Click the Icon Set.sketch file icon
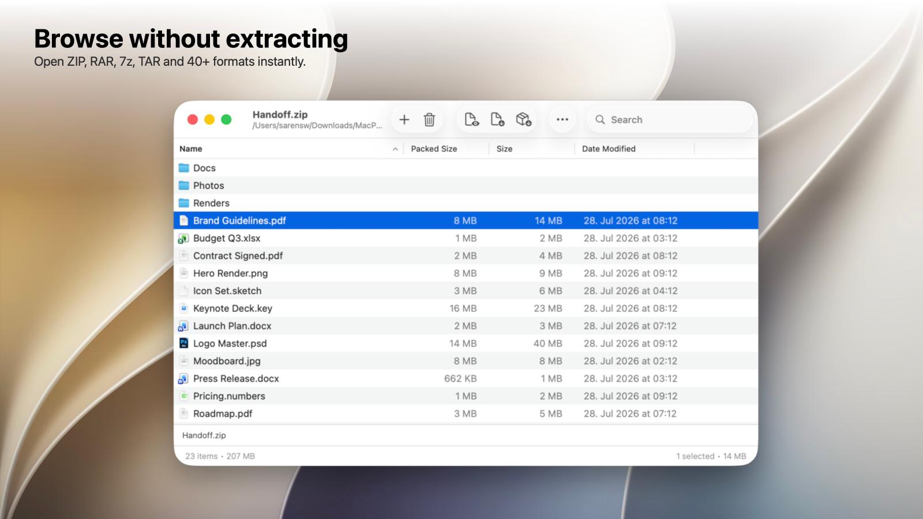The width and height of the screenshot is (923, 519). [183, 291]
